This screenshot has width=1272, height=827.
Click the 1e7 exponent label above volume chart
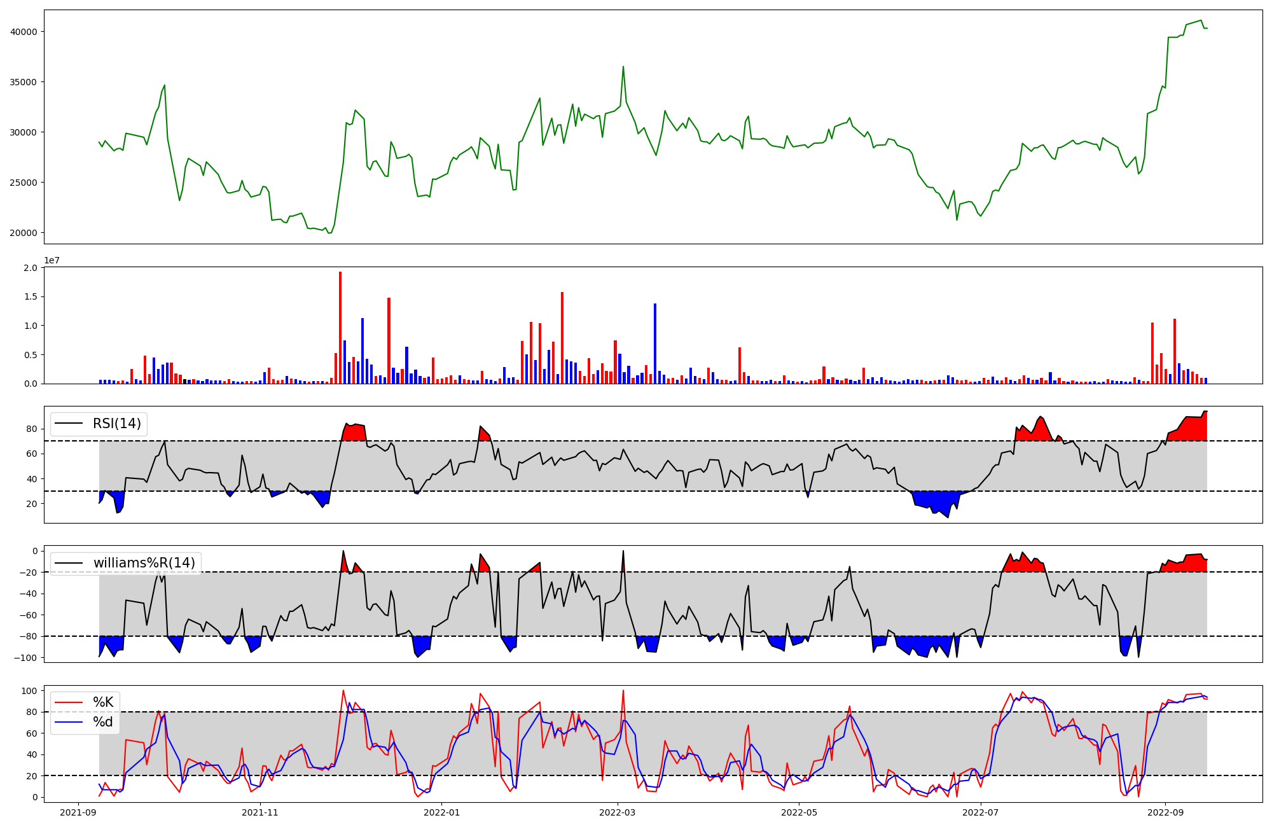[52, 260]
